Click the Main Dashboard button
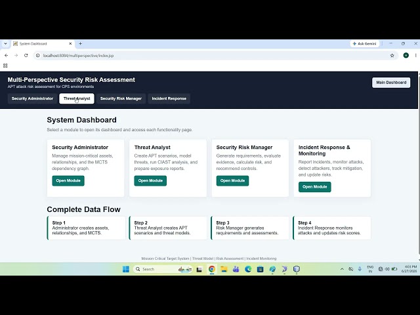420x315 pixels. tap(391, 83)
